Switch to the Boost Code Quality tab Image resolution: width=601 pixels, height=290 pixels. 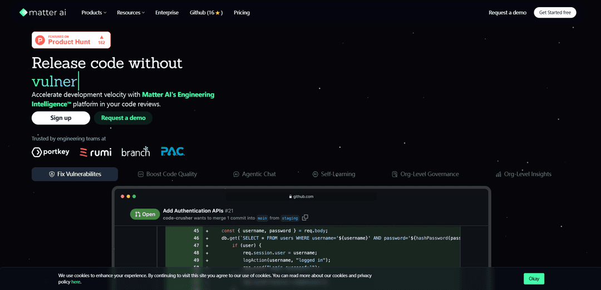167,174
